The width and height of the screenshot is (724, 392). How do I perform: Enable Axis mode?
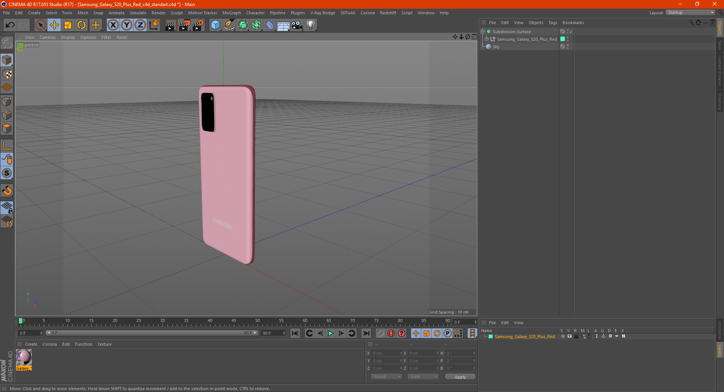pos(7,146)
